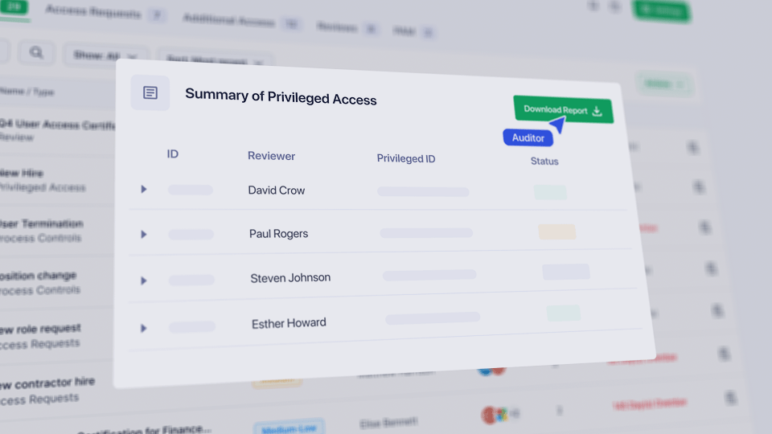Viewport: 772px width, 434px height.
Task: Click the document icon beside Summary title
Action: (x=150, y=93)
